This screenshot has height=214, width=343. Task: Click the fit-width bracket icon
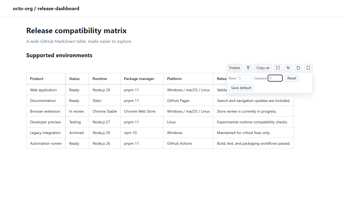coord(278,68)
